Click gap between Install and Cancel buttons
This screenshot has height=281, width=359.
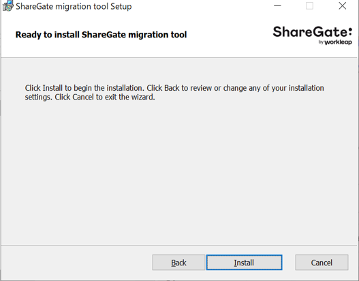289,263
